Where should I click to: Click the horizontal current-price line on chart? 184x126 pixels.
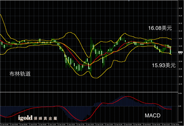pos(89,52)
